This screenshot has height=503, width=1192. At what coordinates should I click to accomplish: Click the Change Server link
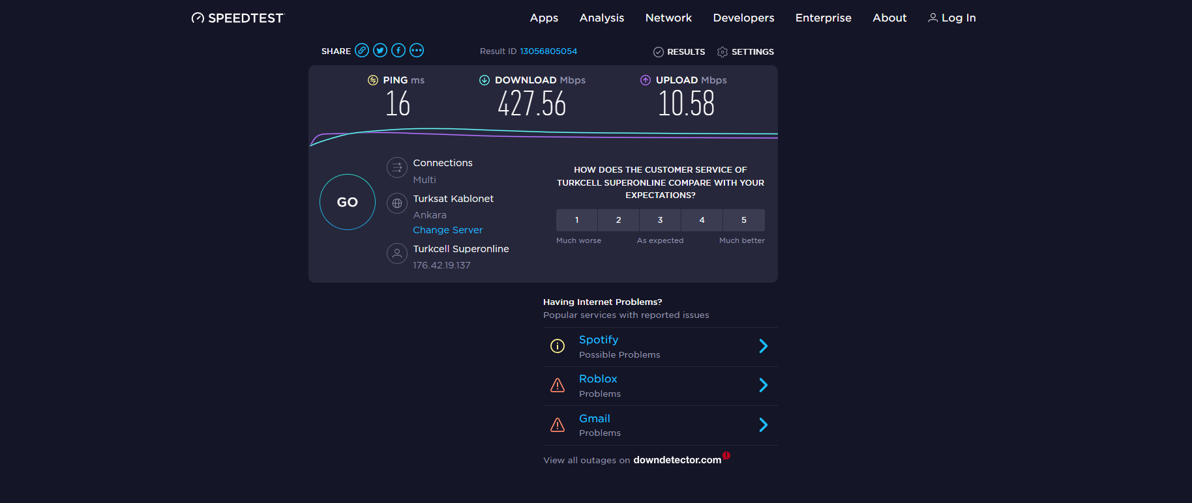click(448, 230)
